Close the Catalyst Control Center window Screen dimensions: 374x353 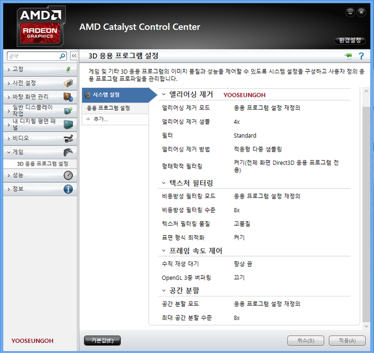[361, 12]
